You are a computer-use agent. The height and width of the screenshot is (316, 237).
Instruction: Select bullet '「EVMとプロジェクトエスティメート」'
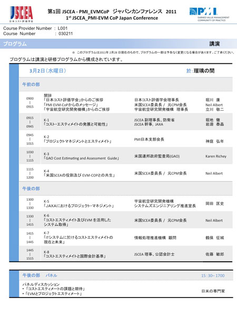(54, 294)
